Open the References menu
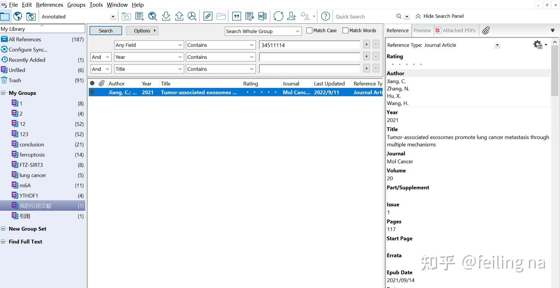Image resolution: width=560 pixels, height=288 pixels. pos(49,5)
